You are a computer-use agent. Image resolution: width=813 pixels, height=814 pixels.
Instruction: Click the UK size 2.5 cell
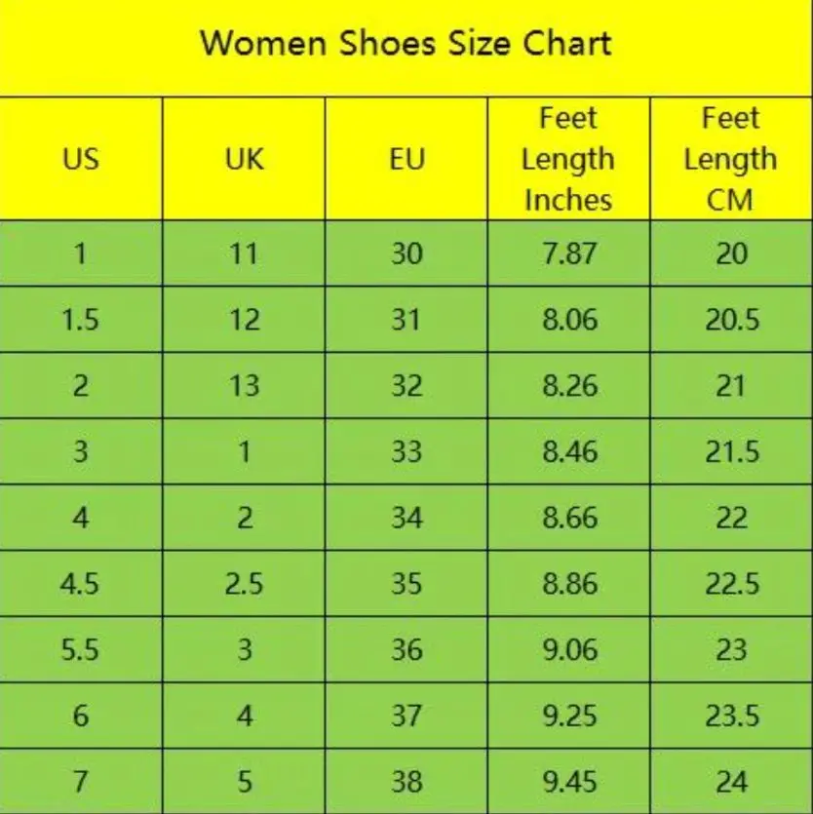click(x=244, y=584)
